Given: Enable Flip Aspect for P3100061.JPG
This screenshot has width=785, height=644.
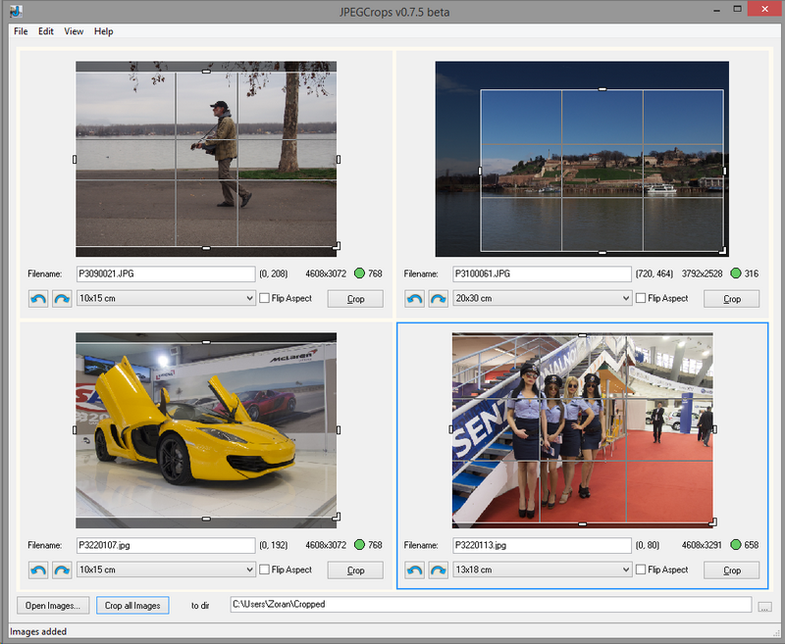Looking at the screenshot, I should [x=641, y=298].
